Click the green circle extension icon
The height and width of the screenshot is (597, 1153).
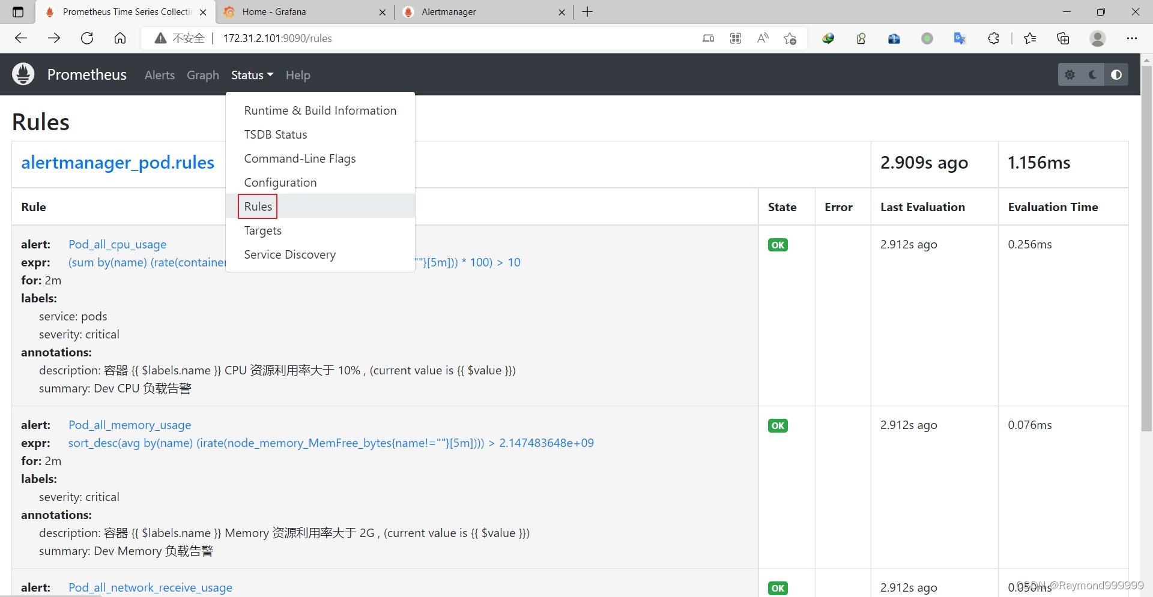pos(927,38)
